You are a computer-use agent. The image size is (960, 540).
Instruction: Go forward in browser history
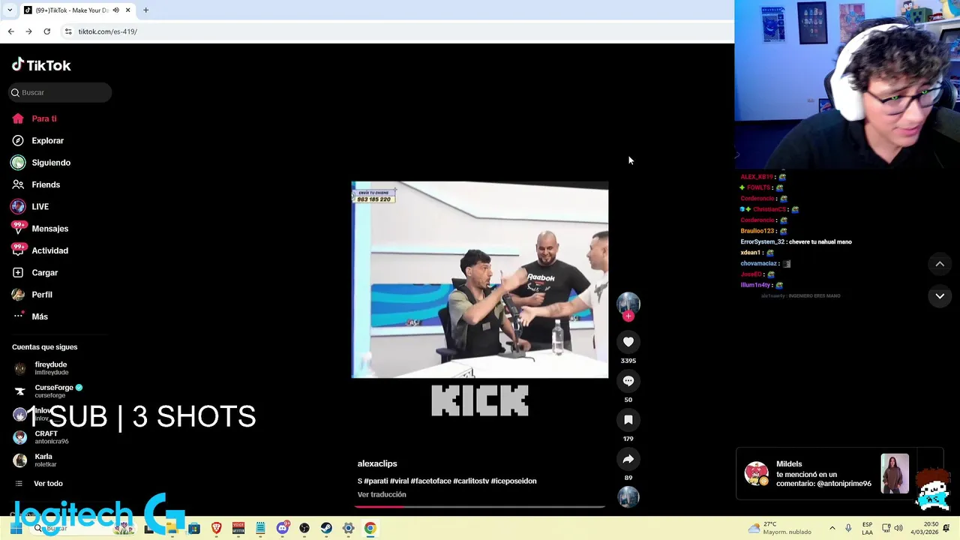pos(28,31)
